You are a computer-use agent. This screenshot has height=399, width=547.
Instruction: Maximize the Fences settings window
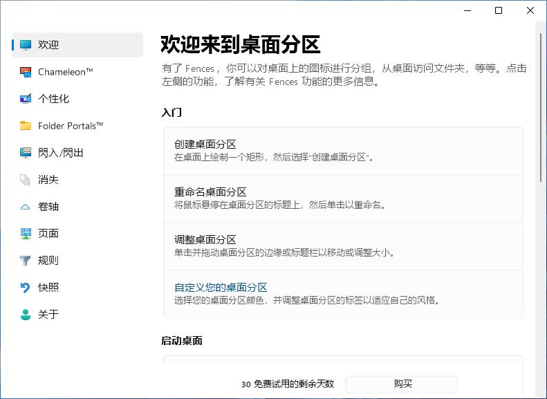click(499, 10)
